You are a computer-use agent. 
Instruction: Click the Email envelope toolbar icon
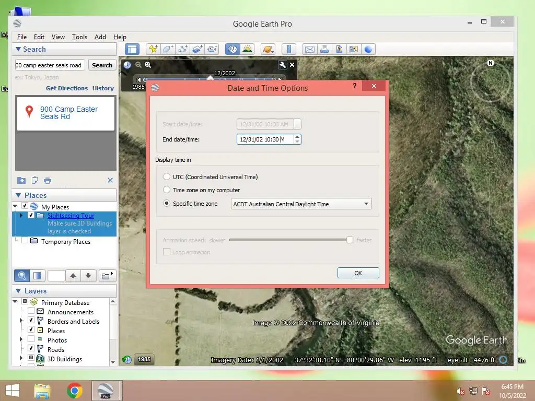[x=309, y=49]
